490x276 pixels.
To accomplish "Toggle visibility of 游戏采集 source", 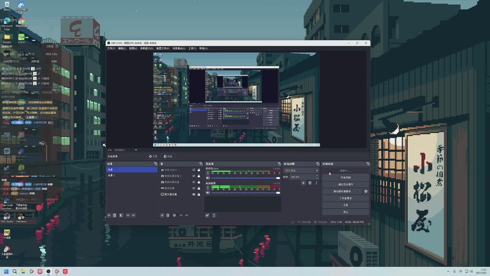I will (194, 188).
